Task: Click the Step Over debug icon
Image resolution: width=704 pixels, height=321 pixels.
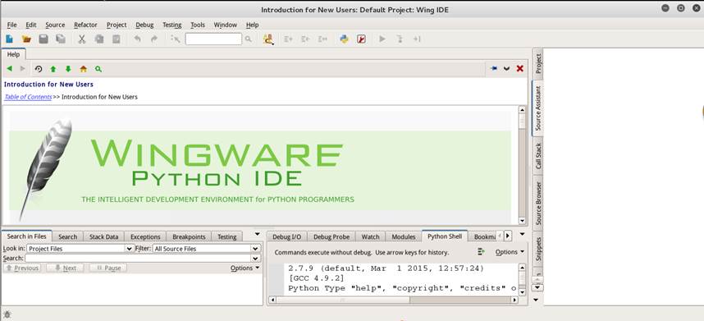Action: 417,39
